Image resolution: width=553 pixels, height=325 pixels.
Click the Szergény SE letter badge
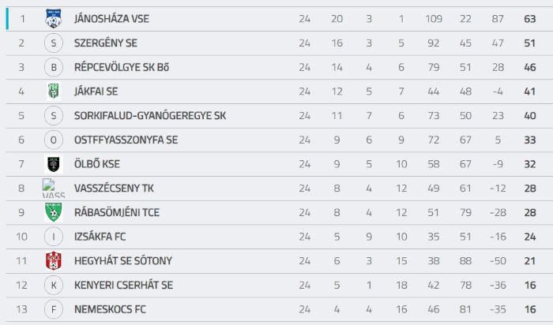point(54,43)
